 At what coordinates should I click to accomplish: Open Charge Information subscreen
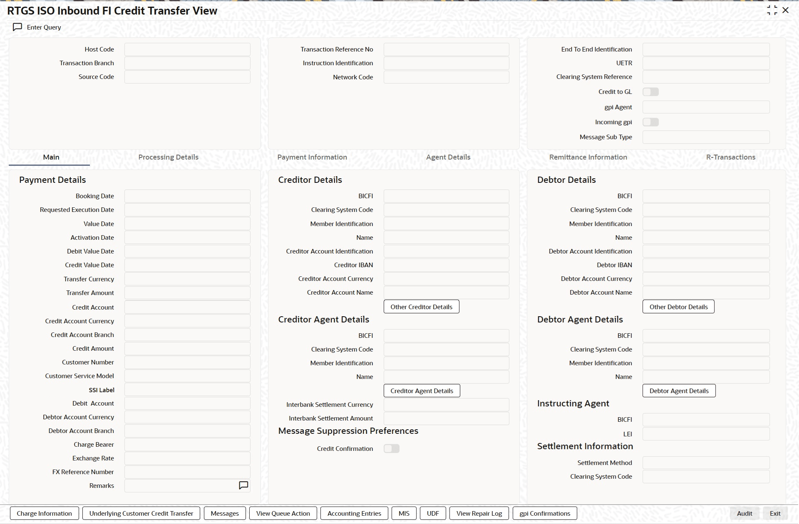click(44, 513)
